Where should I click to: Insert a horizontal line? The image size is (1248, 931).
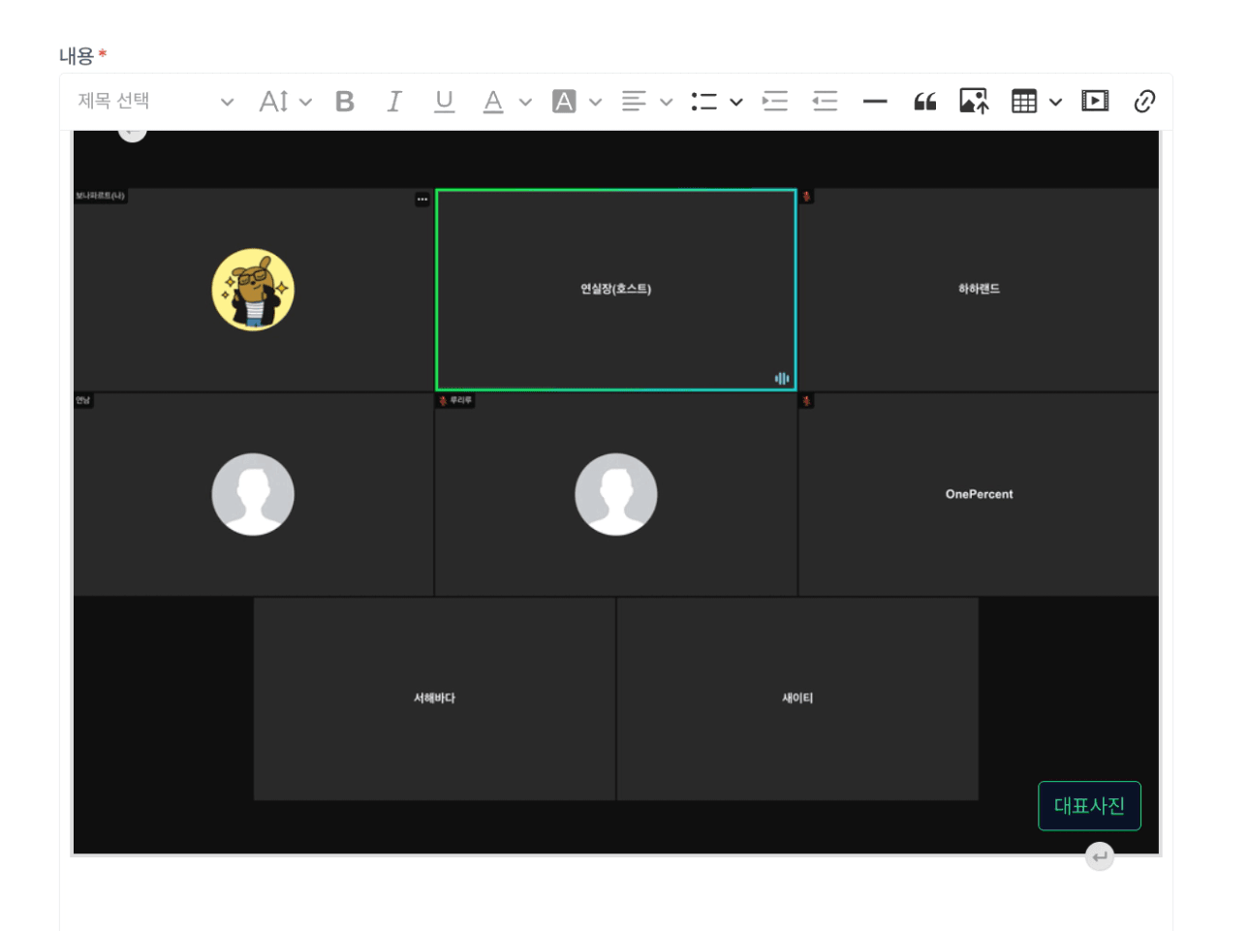coord(874,102)
